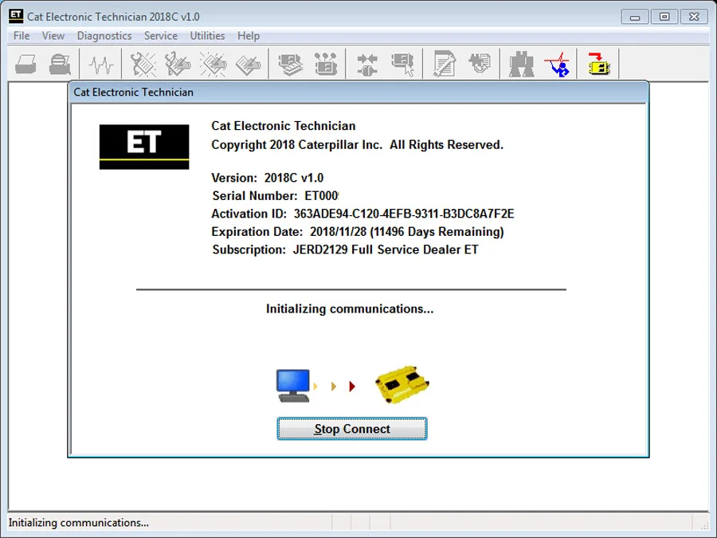Click the ET logo in the dialog
The height and width of the screenshot is (538, 717).
click(144, 147)
